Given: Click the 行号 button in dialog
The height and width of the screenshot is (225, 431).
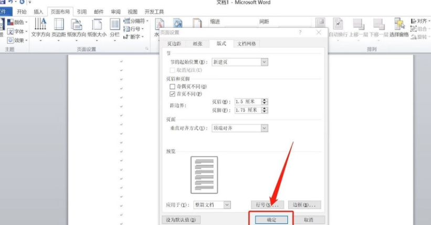Looking at the screenshot, I should pyautogui.click(x=267, y=205).
